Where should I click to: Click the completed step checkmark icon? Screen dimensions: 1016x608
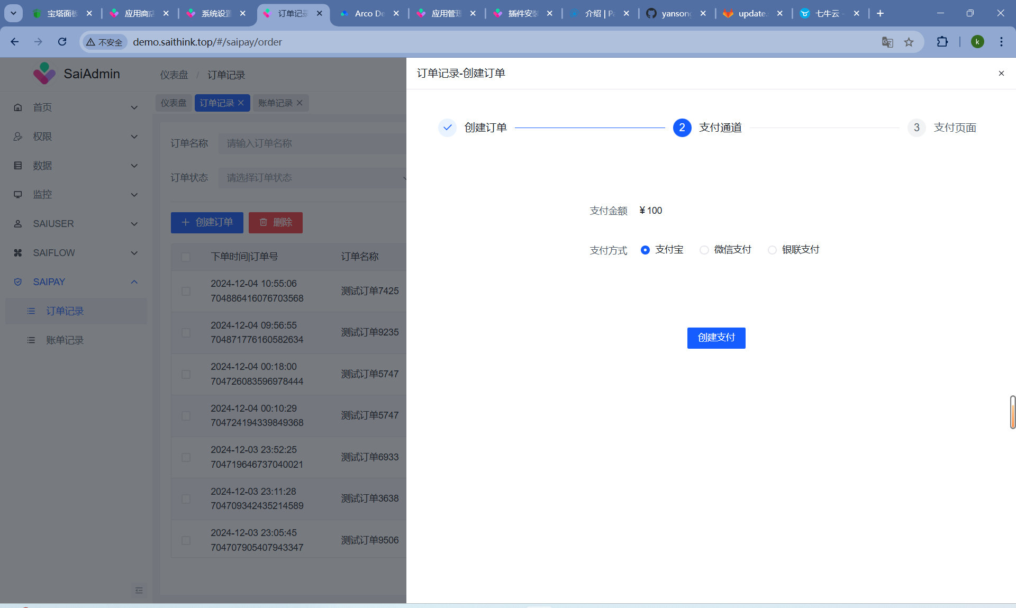[447, 128]
